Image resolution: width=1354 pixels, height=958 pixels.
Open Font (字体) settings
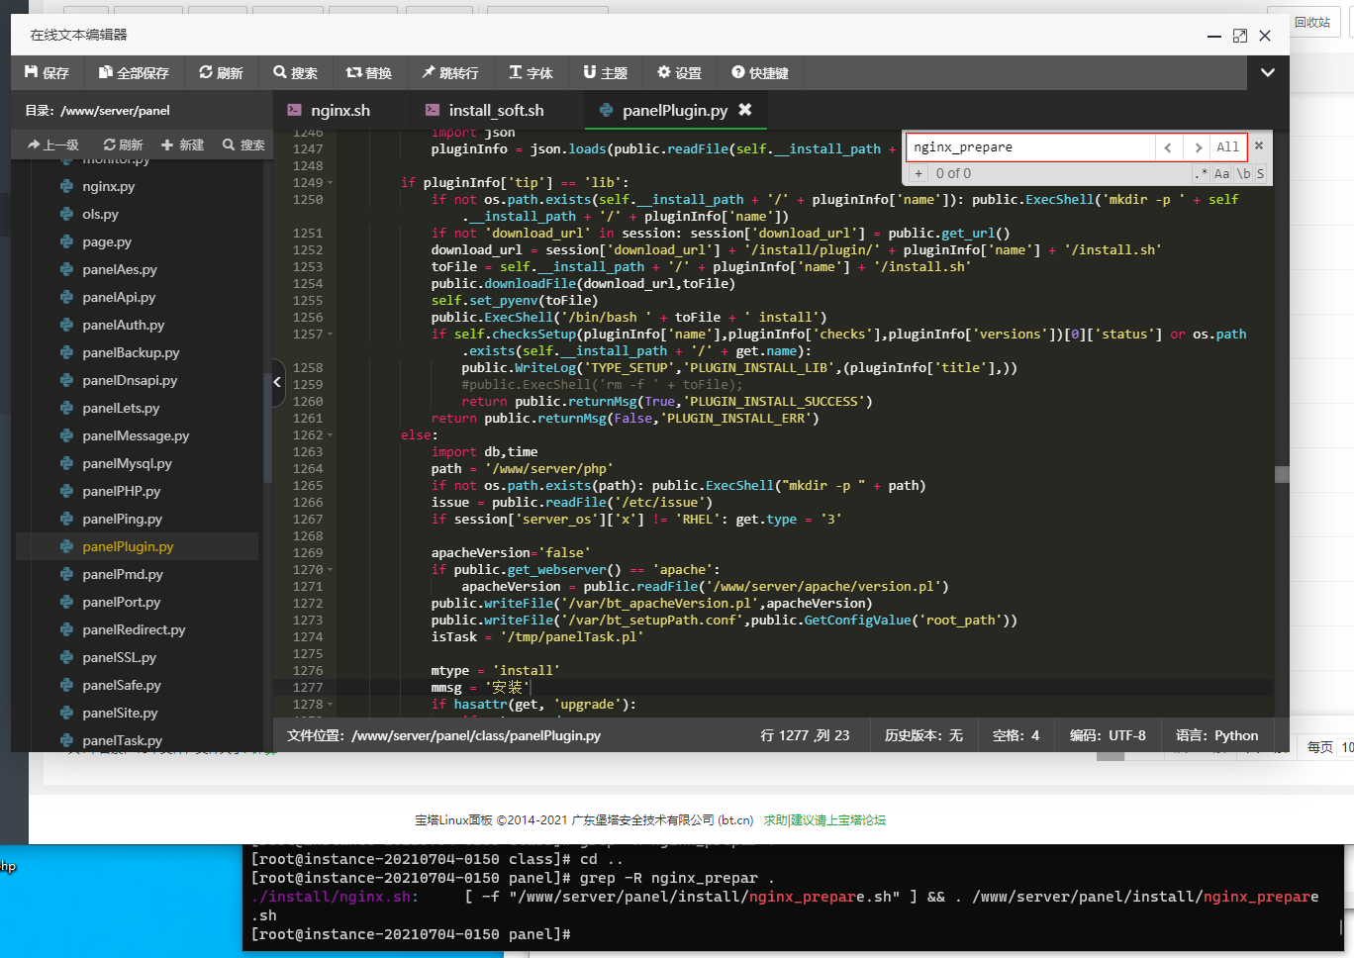(x=531, y=72)
